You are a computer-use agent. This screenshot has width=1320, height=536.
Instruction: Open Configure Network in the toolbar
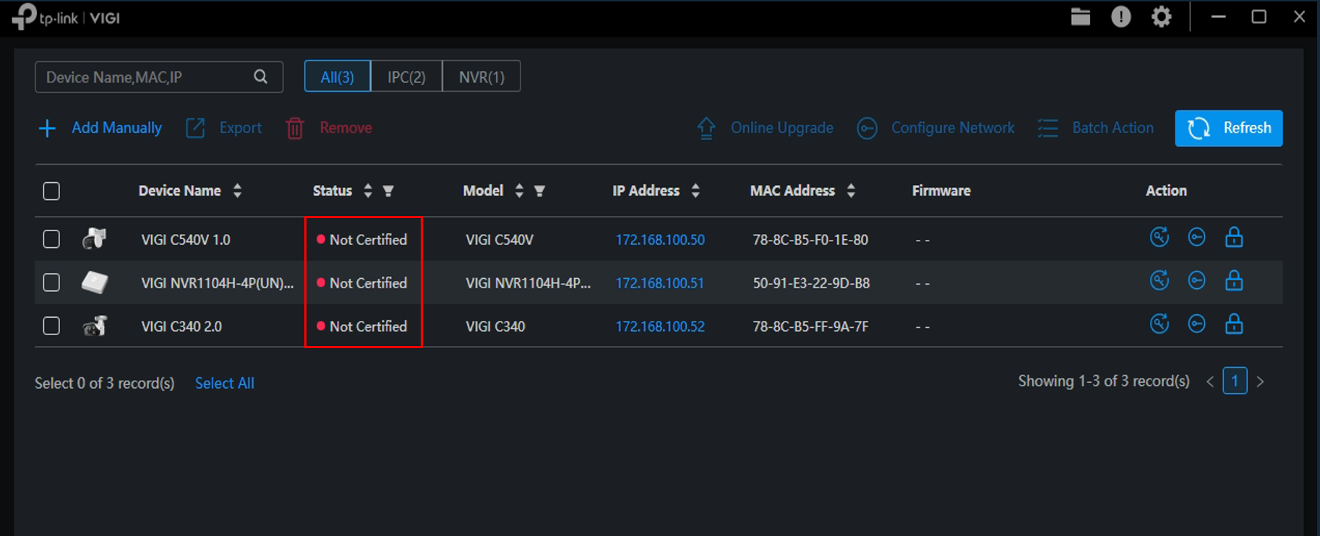coord(935,128)
